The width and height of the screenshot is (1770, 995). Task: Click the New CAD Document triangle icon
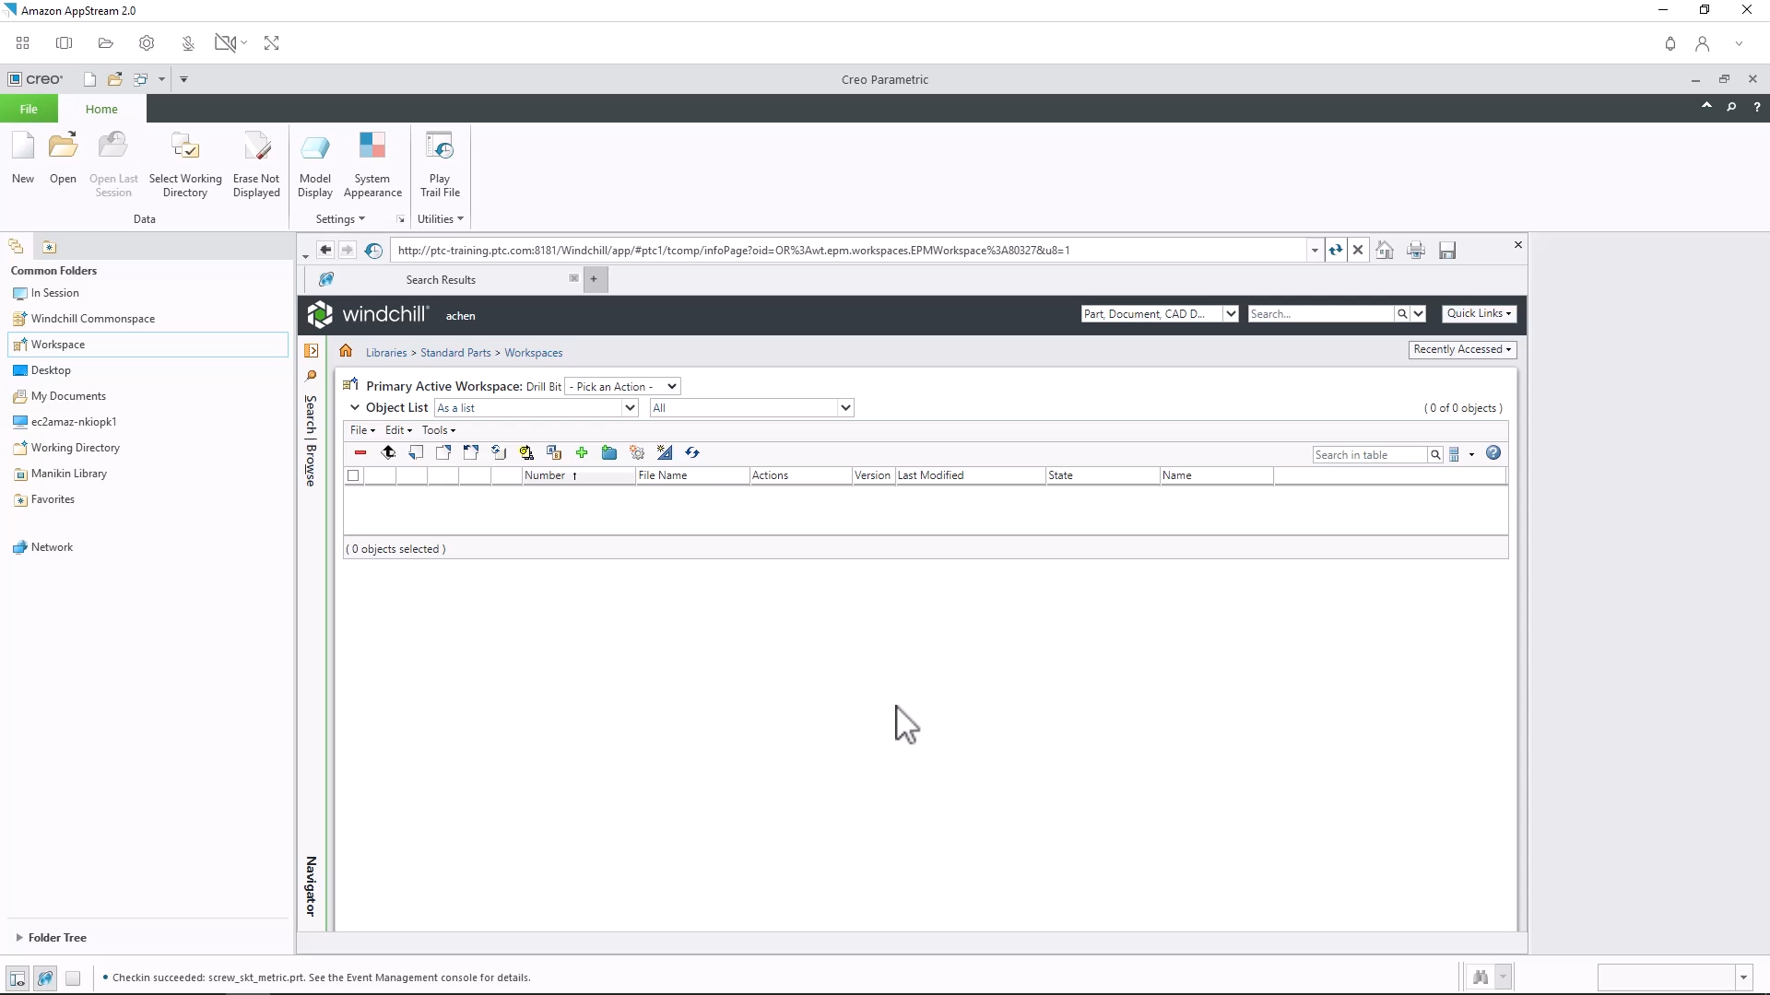click(665, 452)
